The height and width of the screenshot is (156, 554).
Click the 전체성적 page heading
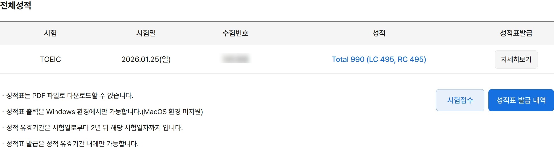16,5
